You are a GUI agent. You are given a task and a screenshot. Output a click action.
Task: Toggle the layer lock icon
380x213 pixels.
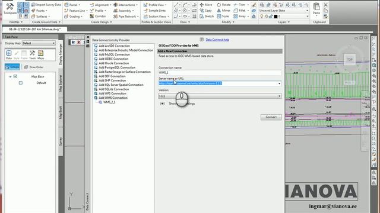point(271,17)
